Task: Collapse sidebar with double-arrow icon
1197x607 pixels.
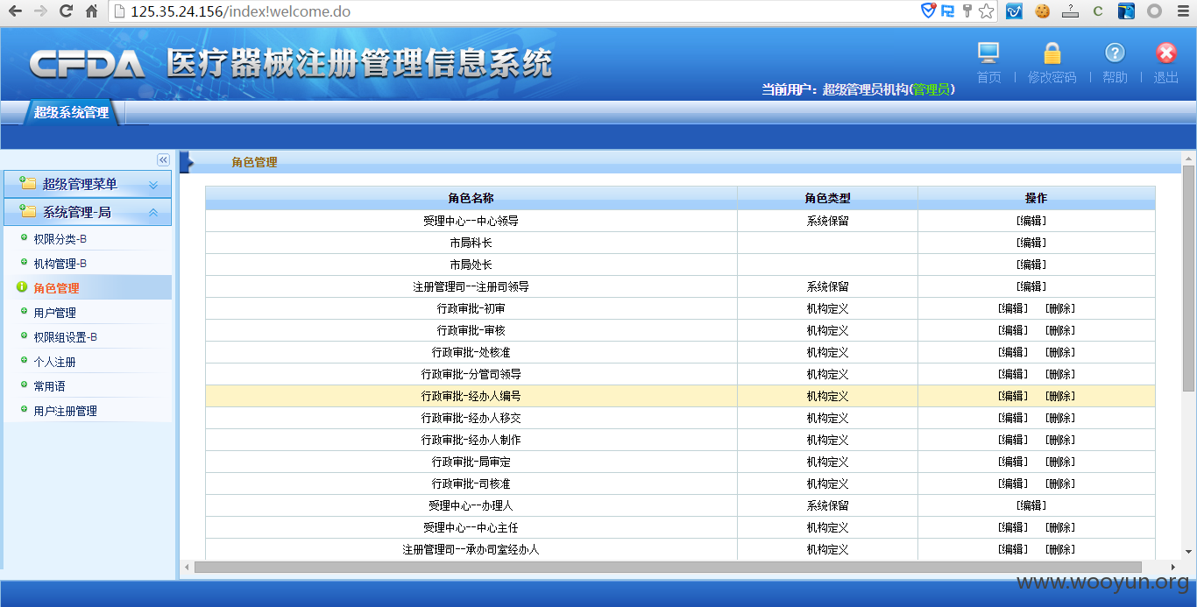Action: coord(163,159)
